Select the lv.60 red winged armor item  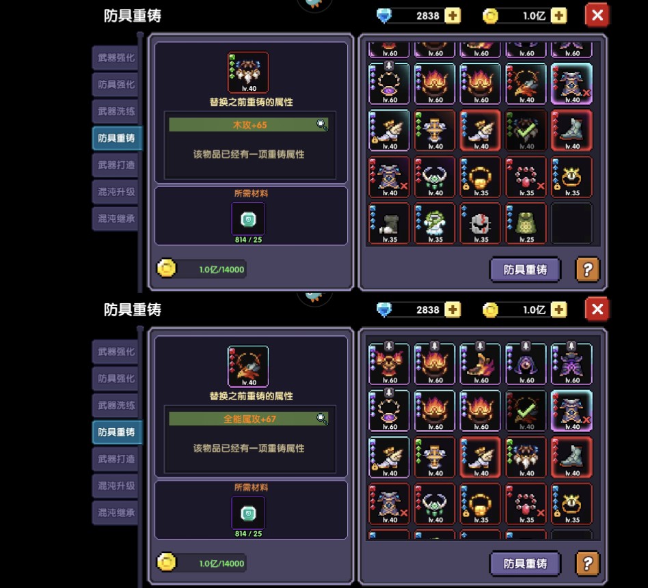pyautogui.click(x=389, y=364)
